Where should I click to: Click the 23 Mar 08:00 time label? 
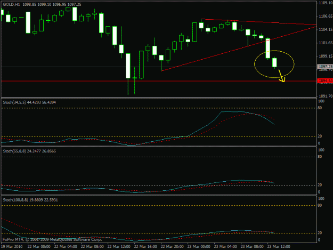coord(252,246)
